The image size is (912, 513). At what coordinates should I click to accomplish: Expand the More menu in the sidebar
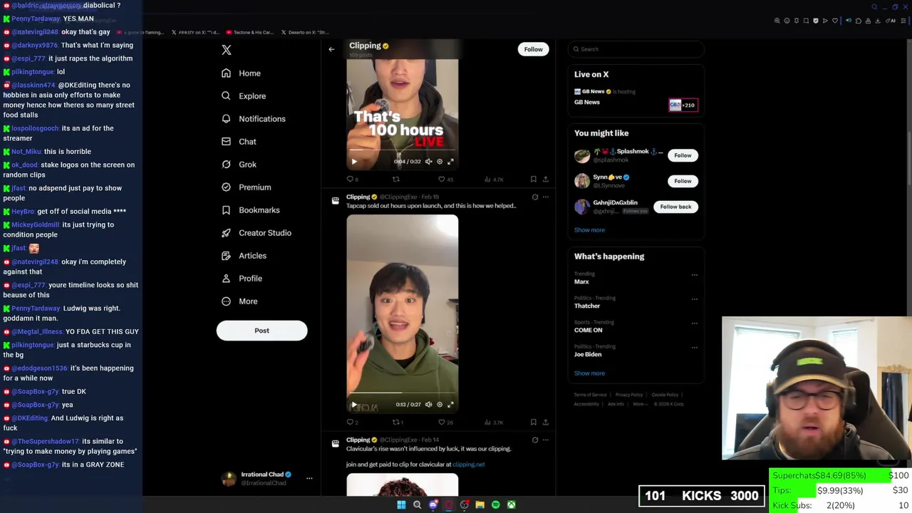coord(239,301)
